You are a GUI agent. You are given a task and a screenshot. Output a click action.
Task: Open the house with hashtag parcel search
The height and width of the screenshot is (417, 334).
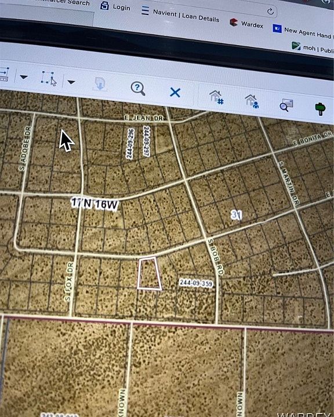pyautogui.click(x=216, y=97)
